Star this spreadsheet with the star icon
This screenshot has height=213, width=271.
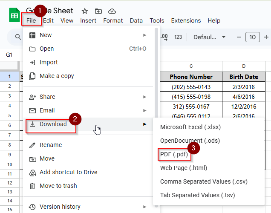pyautogui.click(x=85, y=11)
